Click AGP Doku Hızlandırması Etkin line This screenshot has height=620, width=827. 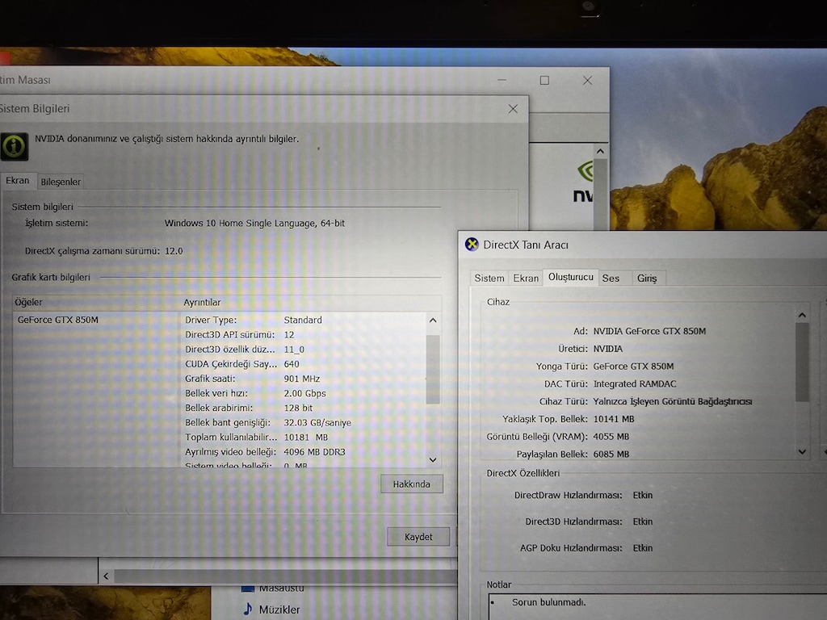pos(586,548)
